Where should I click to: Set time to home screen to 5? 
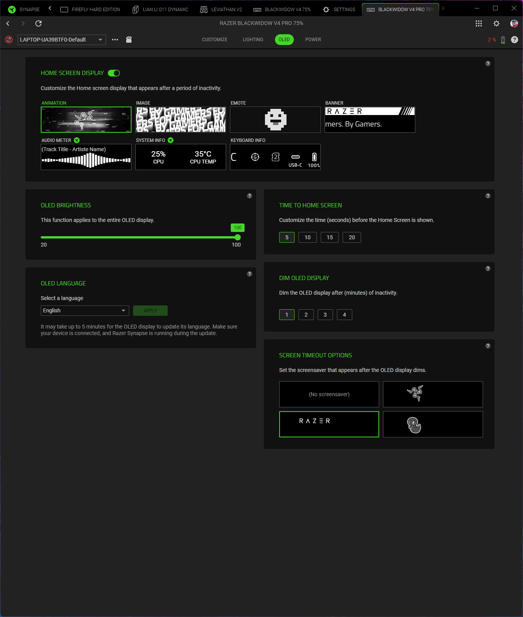click(287, 237)
